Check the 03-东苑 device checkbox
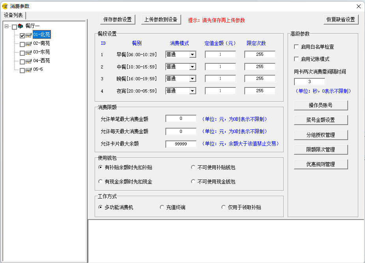The height and width of the screenshot is (263, 365). pos(22,53)
